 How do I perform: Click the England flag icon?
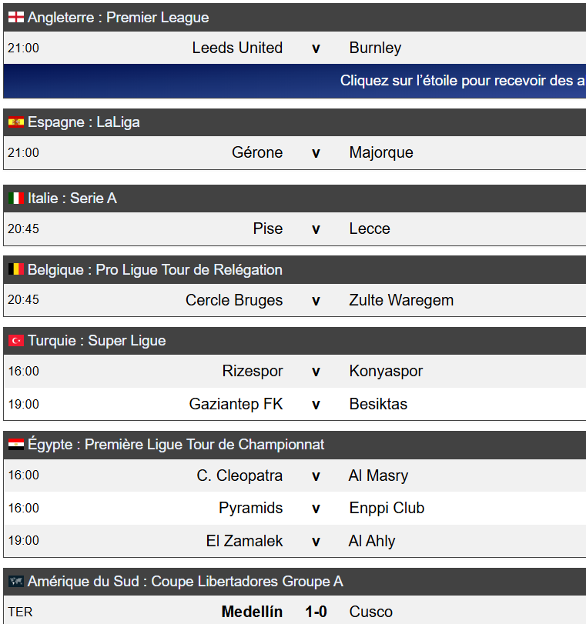click(x=16, y=17)
